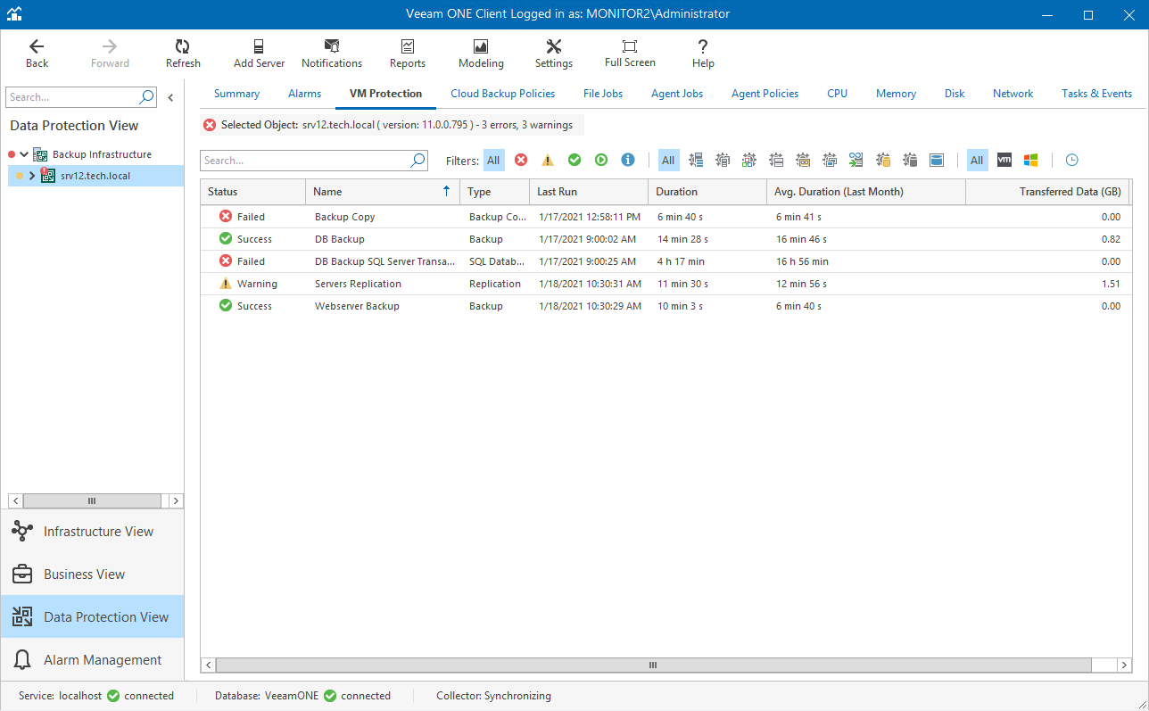
Task: Switch to the Summary tab
Action: point(236,94)
